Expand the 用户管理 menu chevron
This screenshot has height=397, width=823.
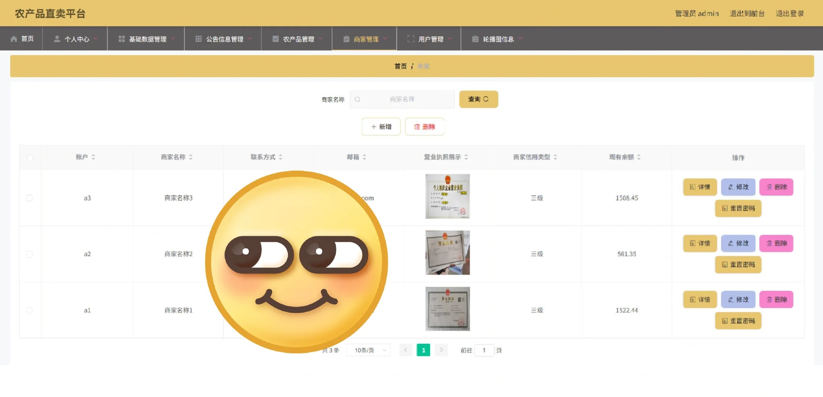450,38
